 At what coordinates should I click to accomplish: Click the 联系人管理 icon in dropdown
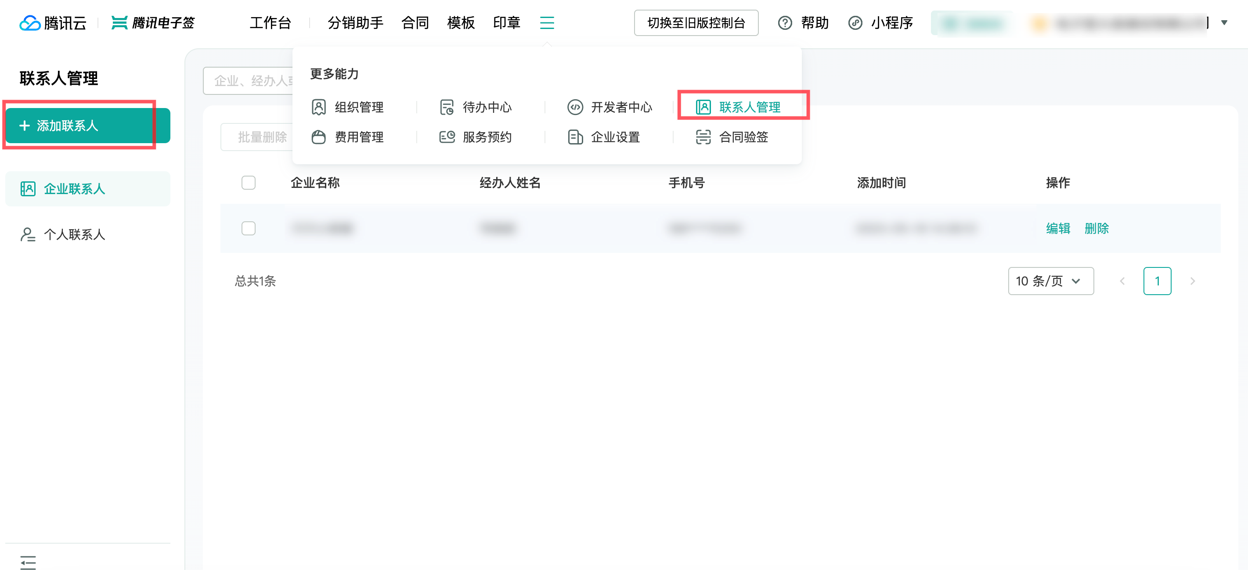click(x=703, y=107)
